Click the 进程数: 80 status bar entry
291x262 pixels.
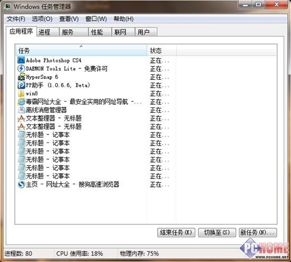(x=18, y=254)
